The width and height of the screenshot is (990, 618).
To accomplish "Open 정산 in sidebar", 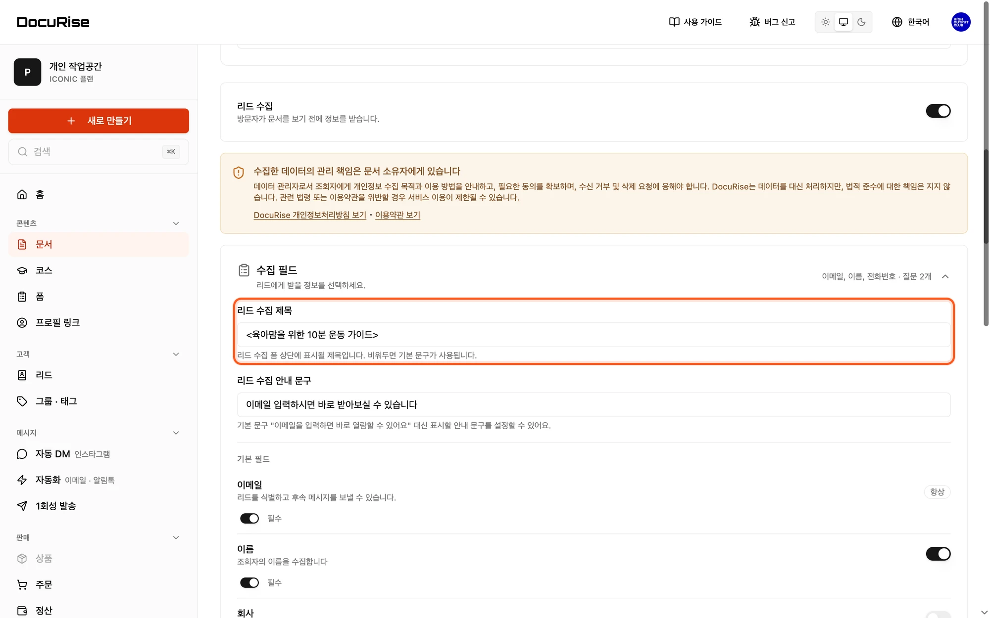I will click(x=99, y=610).
